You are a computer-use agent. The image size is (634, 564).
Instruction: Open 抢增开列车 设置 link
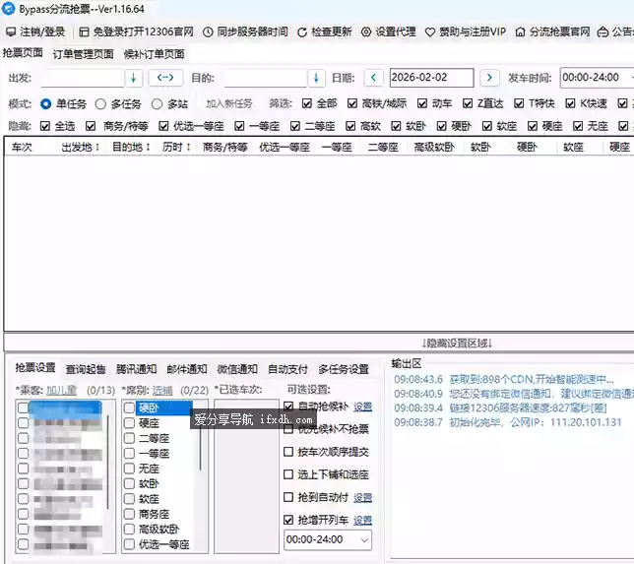tap(362, 520)
